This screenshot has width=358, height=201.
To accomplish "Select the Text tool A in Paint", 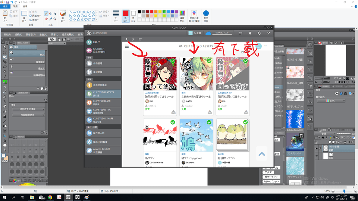I will (x=55, y=13).
